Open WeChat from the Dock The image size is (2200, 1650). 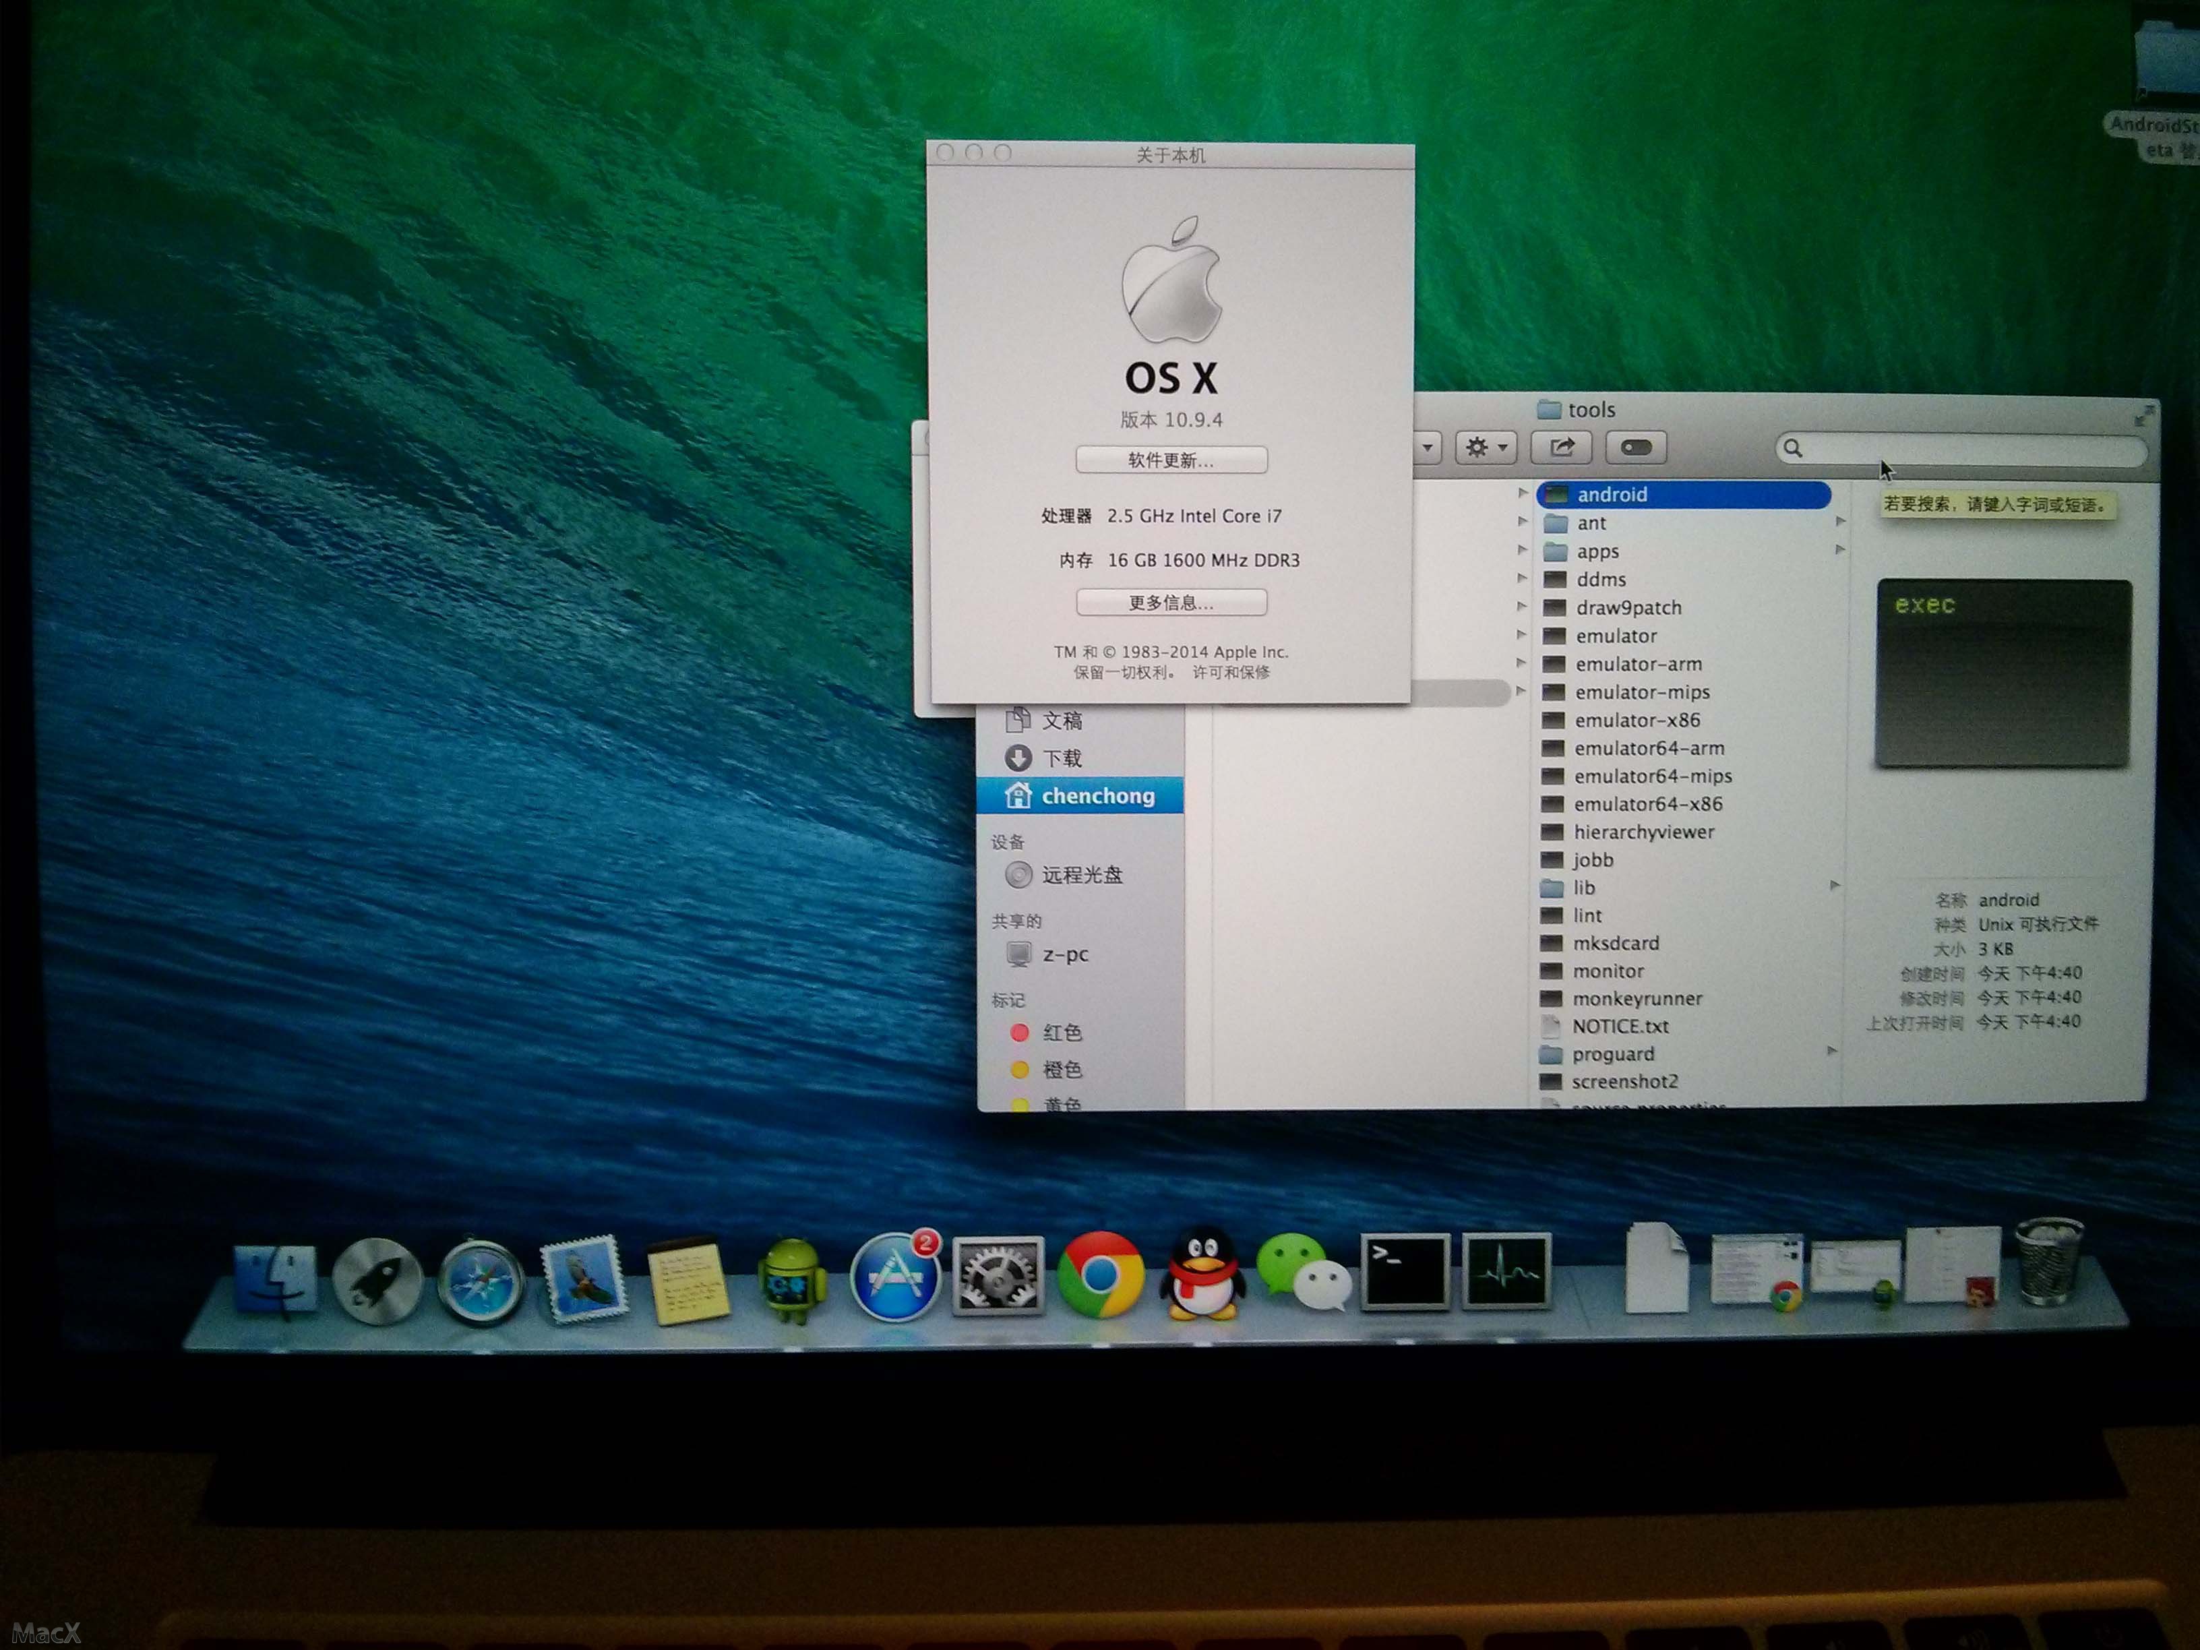tap(1304, 1272)
